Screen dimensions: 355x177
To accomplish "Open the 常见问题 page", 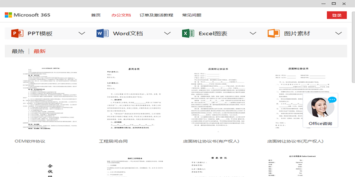I will pyautogui.click(x=192, y=15).
